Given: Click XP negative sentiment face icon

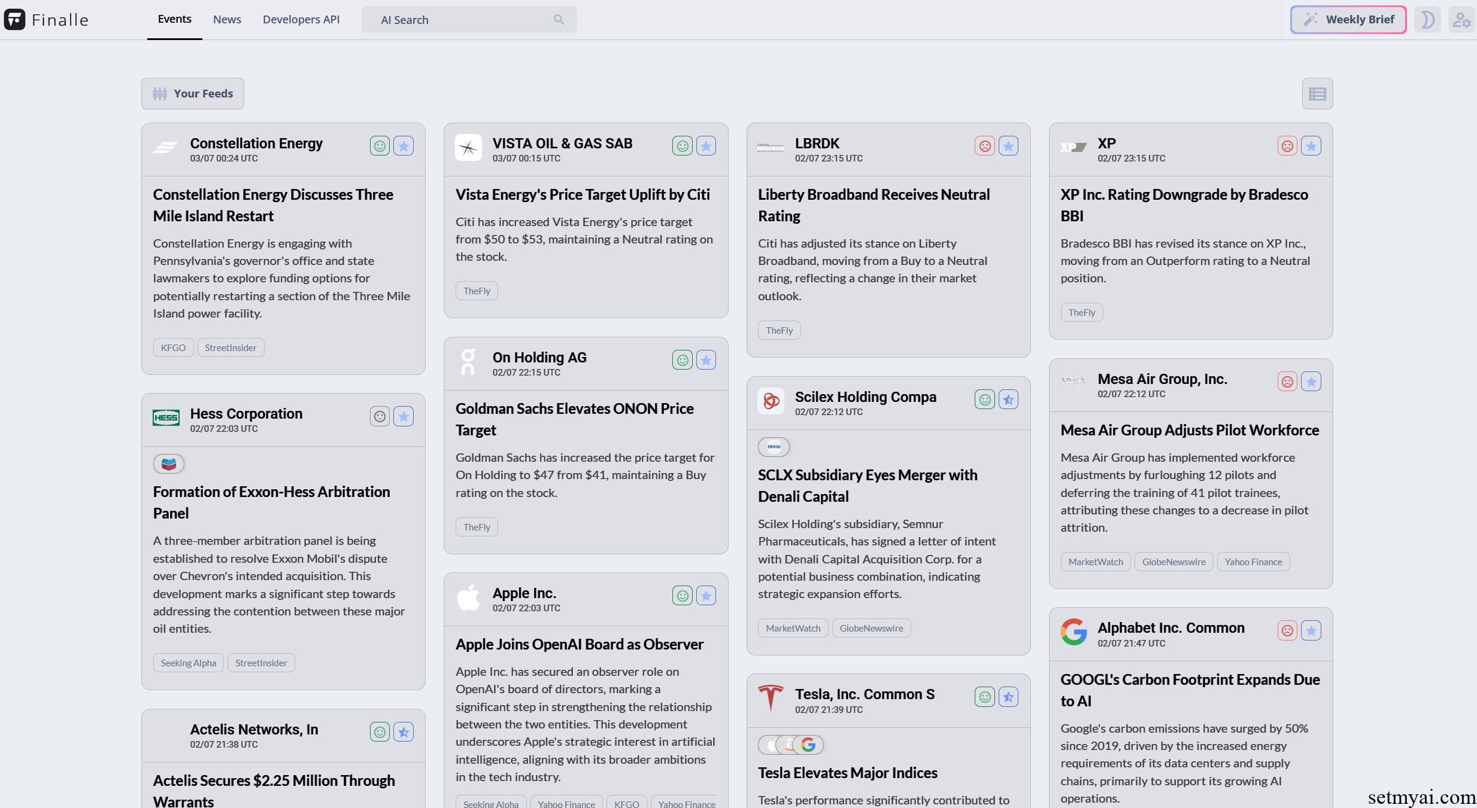Looking at the screenshot, I should (x=1287, y=146).
